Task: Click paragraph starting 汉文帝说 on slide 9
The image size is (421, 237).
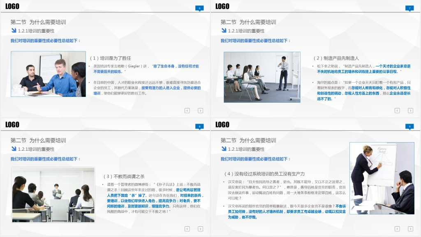Action: click(287, 190)
